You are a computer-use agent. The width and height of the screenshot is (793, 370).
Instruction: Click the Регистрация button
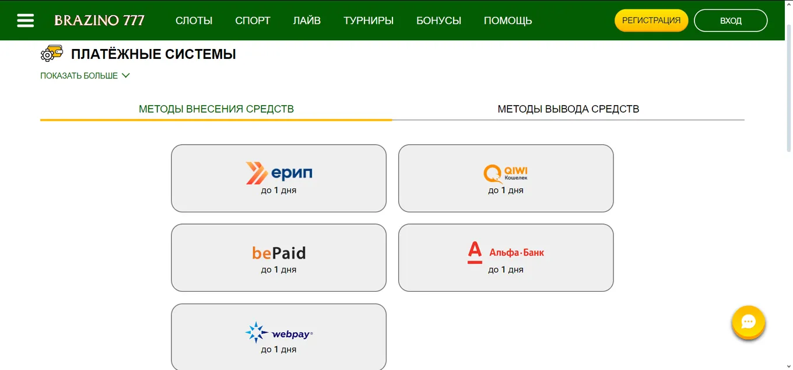tap(651, 20)
